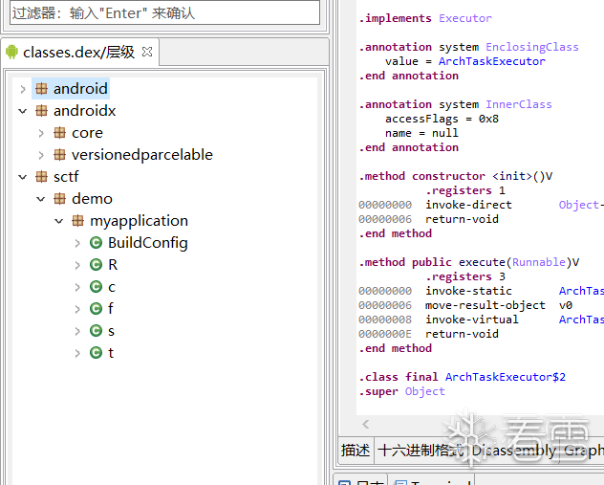Collapse the myapplication package node
Viewport: 604px width, 485px height.
click(x=59, y=221)
